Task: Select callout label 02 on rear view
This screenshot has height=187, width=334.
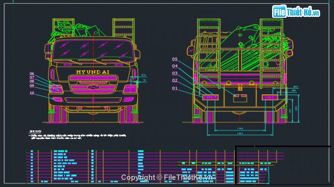Action: pyautogui.click(x=175, y=80)
